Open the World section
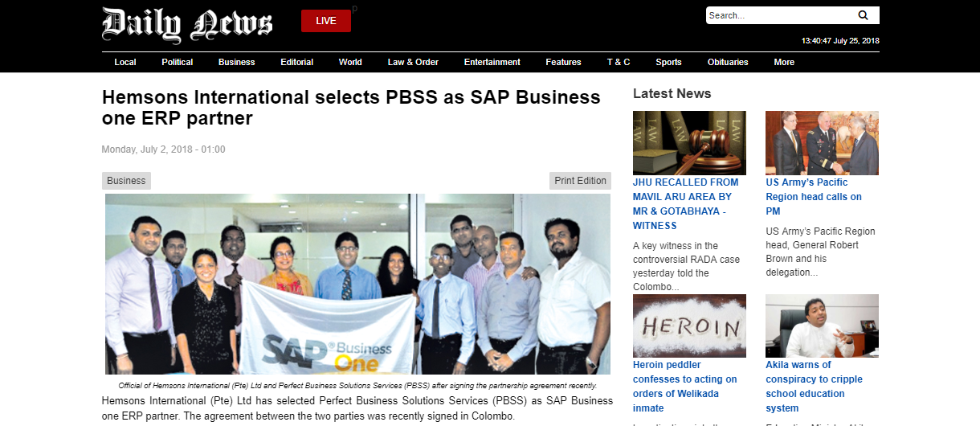Viewport: 980px width, 426px height. (x=350, y=62)
